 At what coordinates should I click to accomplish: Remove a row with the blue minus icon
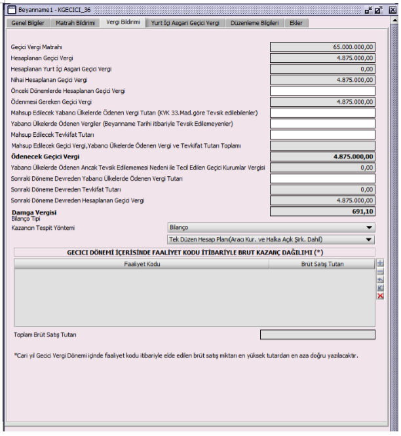pyautogui.click(x=380, y=272)
